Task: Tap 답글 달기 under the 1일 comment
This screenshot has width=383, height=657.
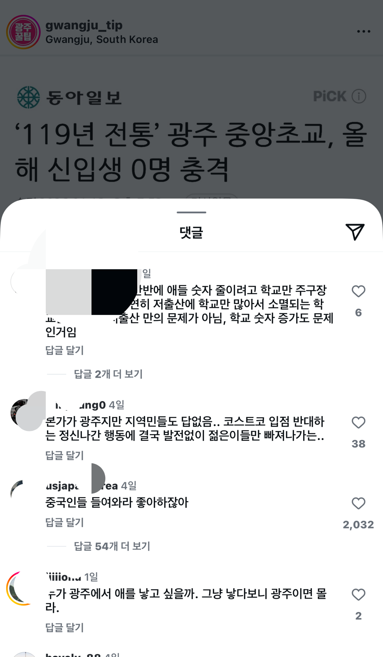Action: [64, 627]
